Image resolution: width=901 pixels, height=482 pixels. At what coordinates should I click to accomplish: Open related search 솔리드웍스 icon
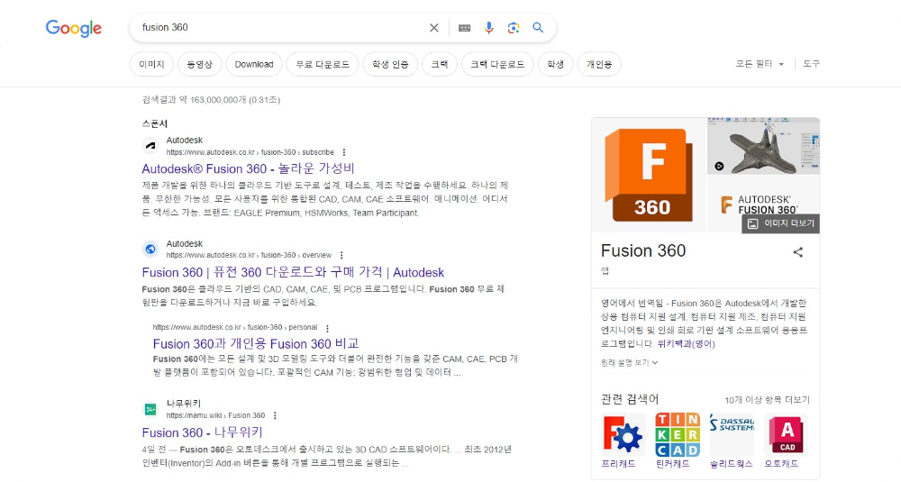coord(732,434)
